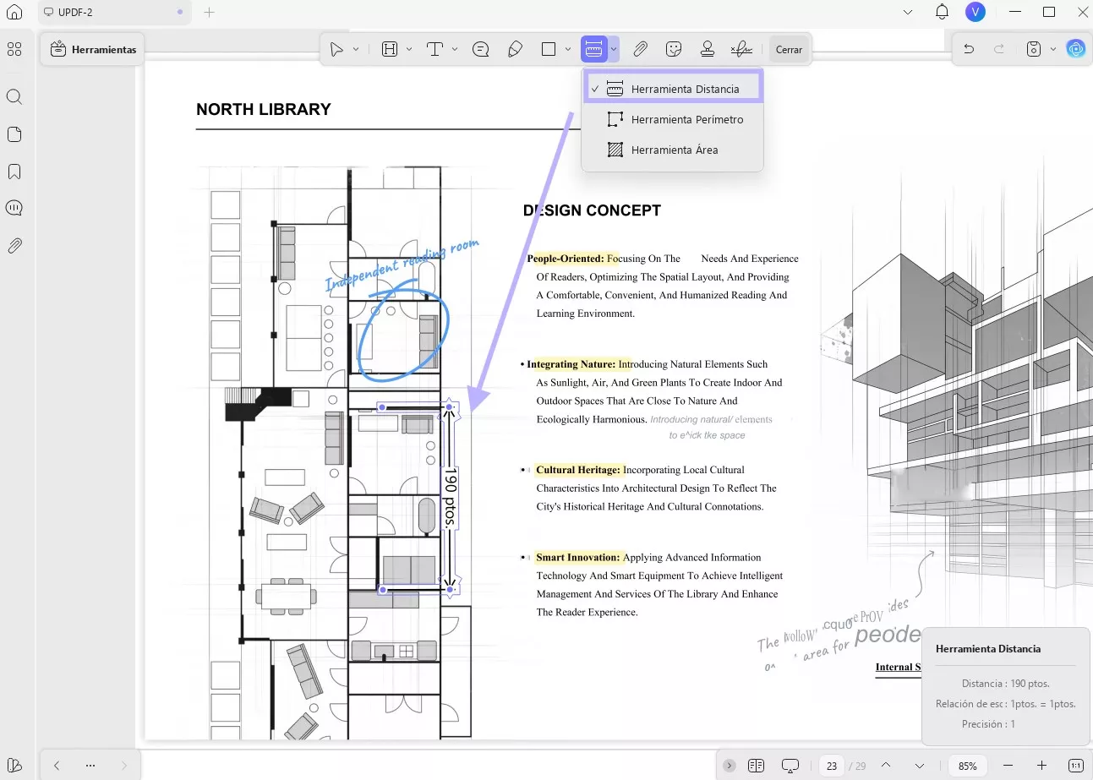The height and width of the screenshot is (780, 1093).
Task: Click the page number field showing 23
Action: tap(832, 766)
